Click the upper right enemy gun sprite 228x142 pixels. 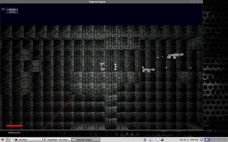pos(176,56)
